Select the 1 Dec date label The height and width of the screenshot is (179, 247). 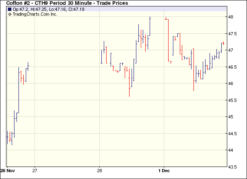pyautogui.click(x=166, y=169)
